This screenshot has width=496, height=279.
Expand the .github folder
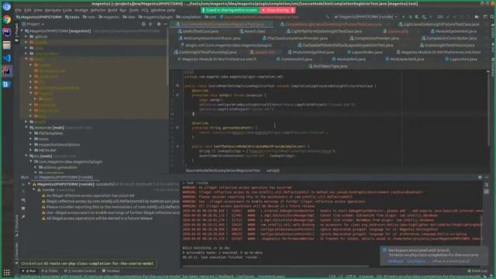click(26, 36)
